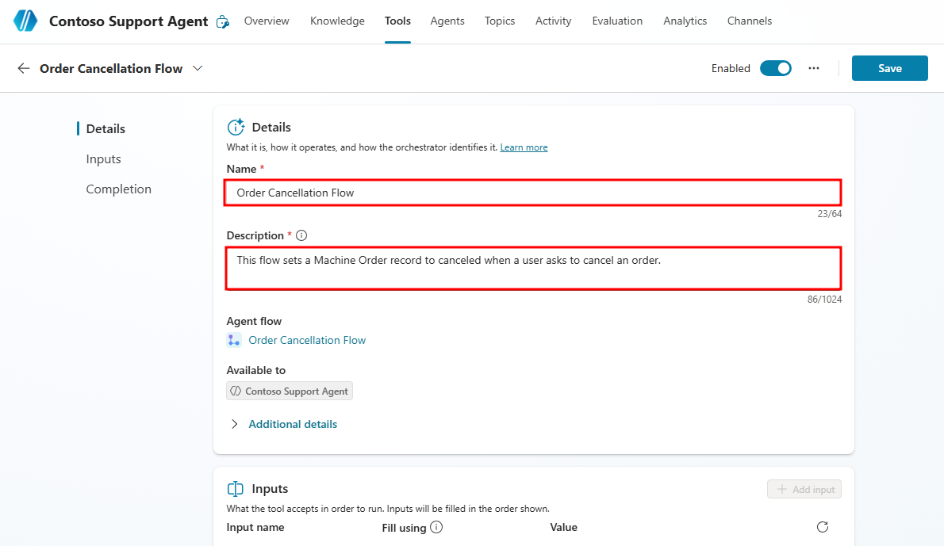The width and height of the screenshot is (944, 546).
Task: Click the Description info icon
Action: coord(301,235)
